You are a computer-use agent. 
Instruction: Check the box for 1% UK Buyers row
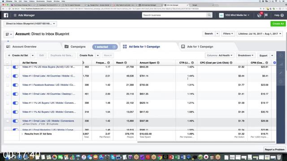pyautogui.click(x=8, y=103)
